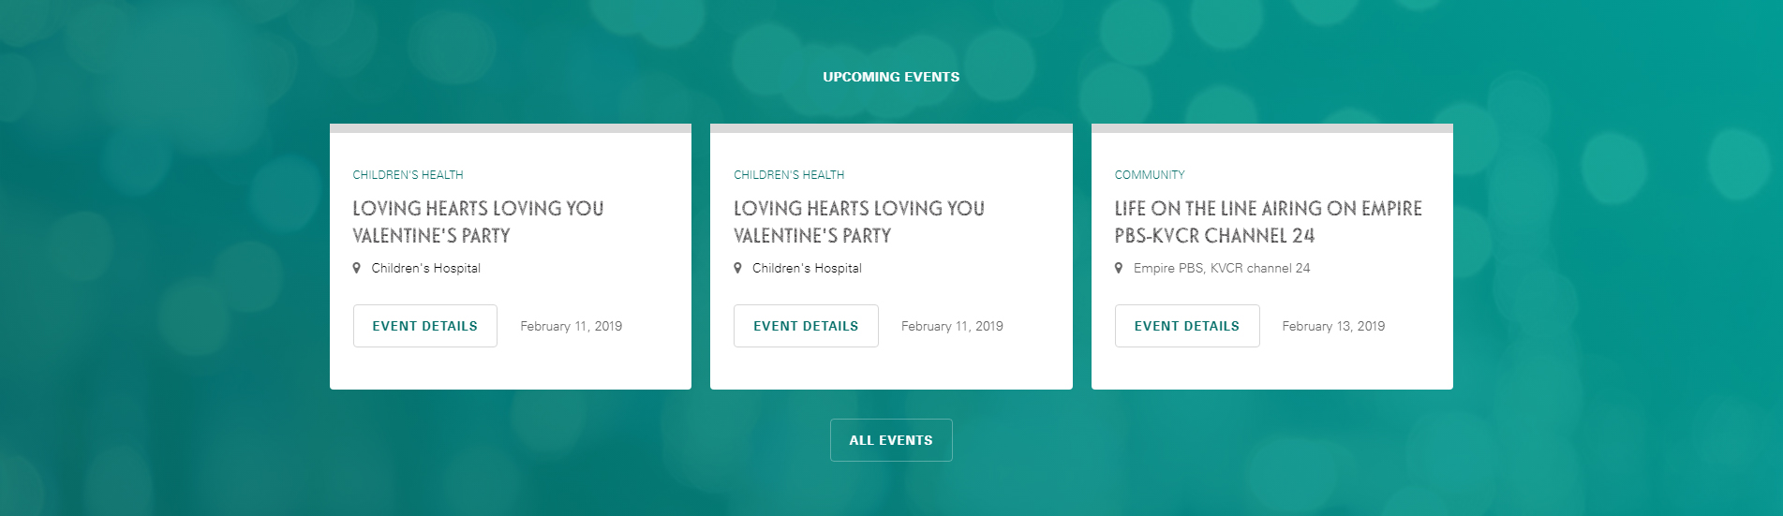
Task: Open Event Details in the second Valentine's Party card
Action: click(806, 326)
